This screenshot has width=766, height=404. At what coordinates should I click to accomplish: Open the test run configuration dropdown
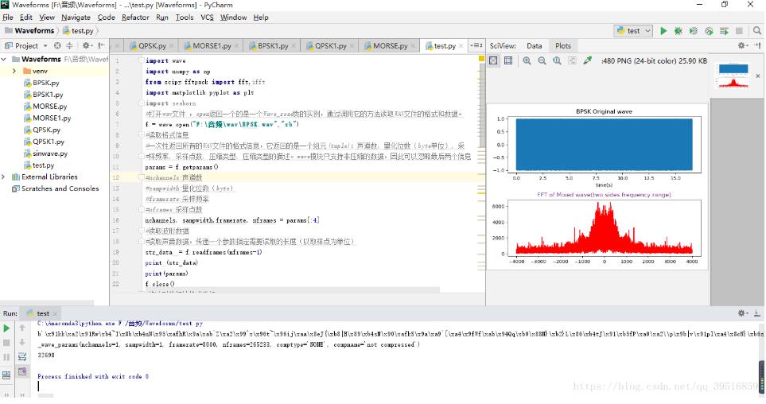pyautogui.click(x=633, y=31)
